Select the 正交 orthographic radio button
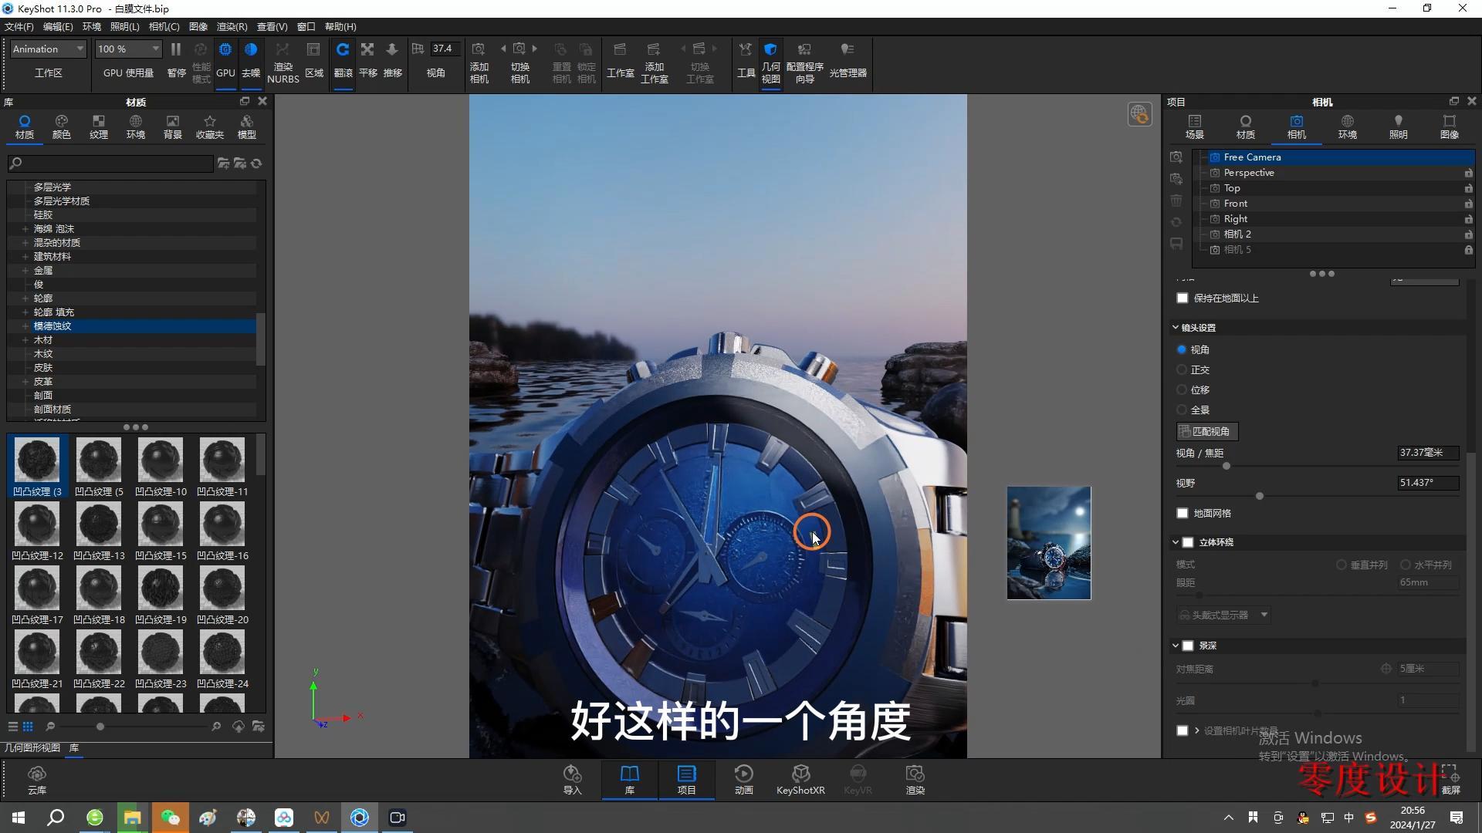 click(x=1182, y=369)
